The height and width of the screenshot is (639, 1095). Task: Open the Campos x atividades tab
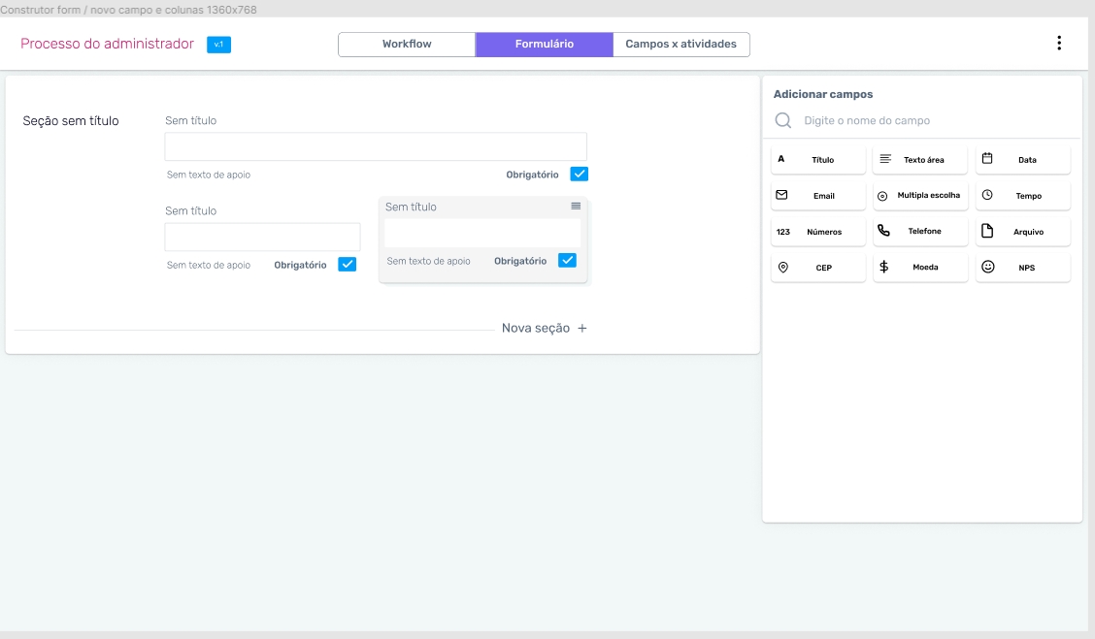coord(680,45)
